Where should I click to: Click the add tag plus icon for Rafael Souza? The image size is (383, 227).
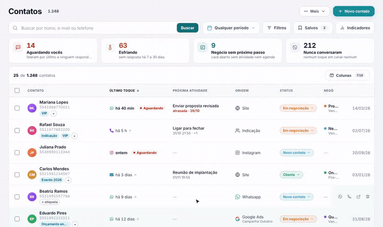pyautogui.click(x=74, y=136)
